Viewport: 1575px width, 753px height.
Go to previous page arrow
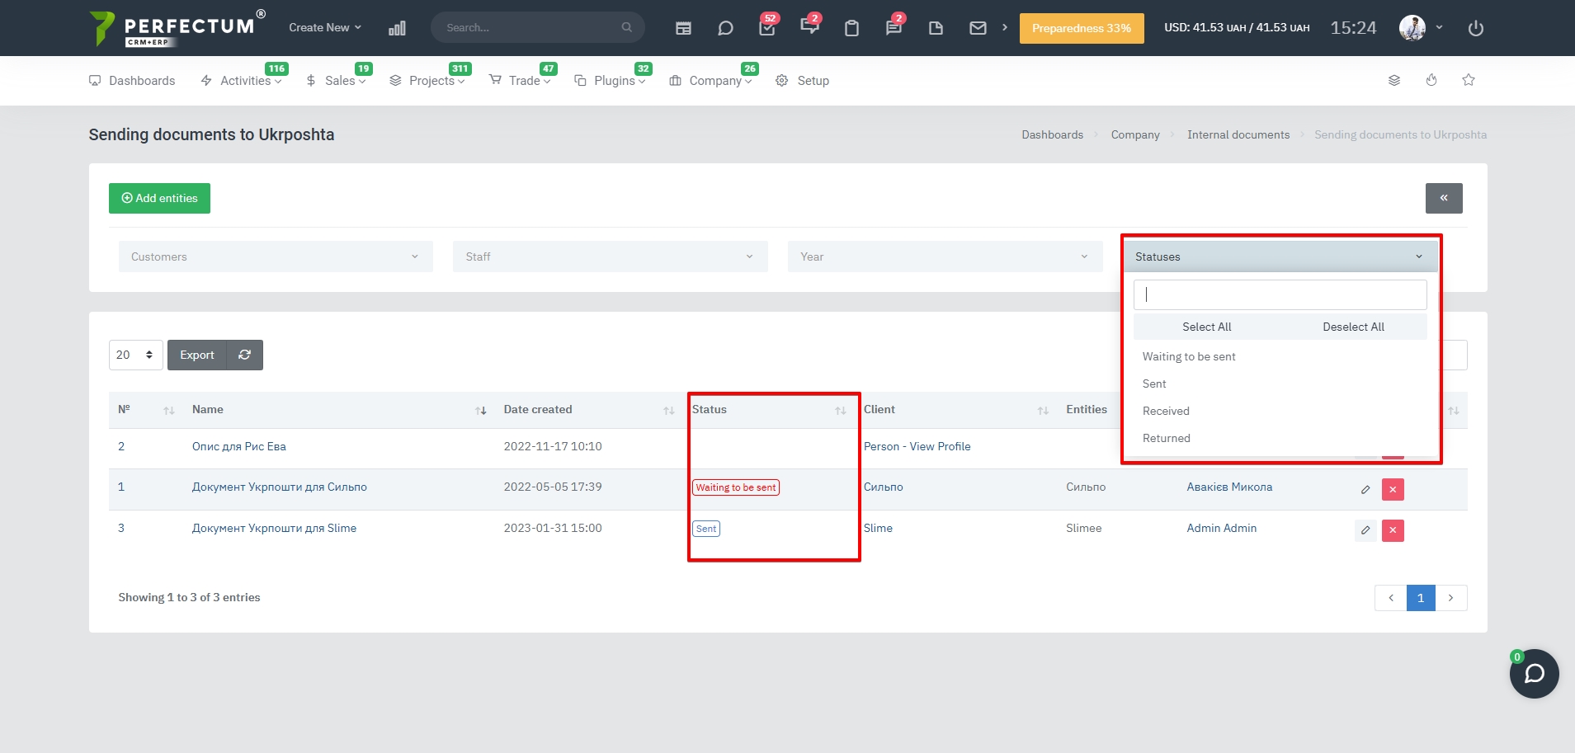(1391, 598)
